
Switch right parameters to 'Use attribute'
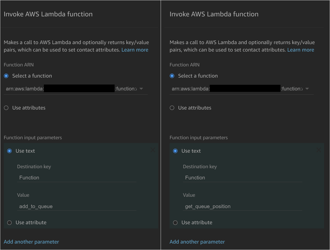175,222
